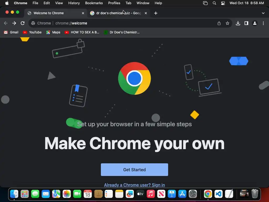This screenshot has width=269, height=202.
Task: Open Music from the dock
Action: 151,194
